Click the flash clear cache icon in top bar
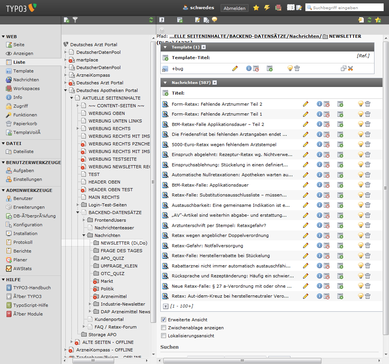The width and height of the screenshot is (389, 364). pyautogui.click(x=267, y=8)
